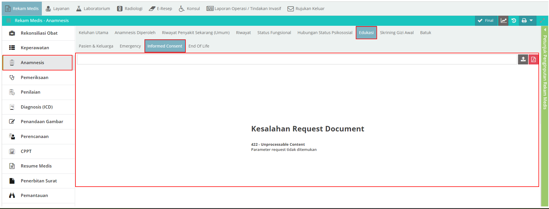Switch to the Riwayat tab
The image size is (549, 209).
[243, 33]
